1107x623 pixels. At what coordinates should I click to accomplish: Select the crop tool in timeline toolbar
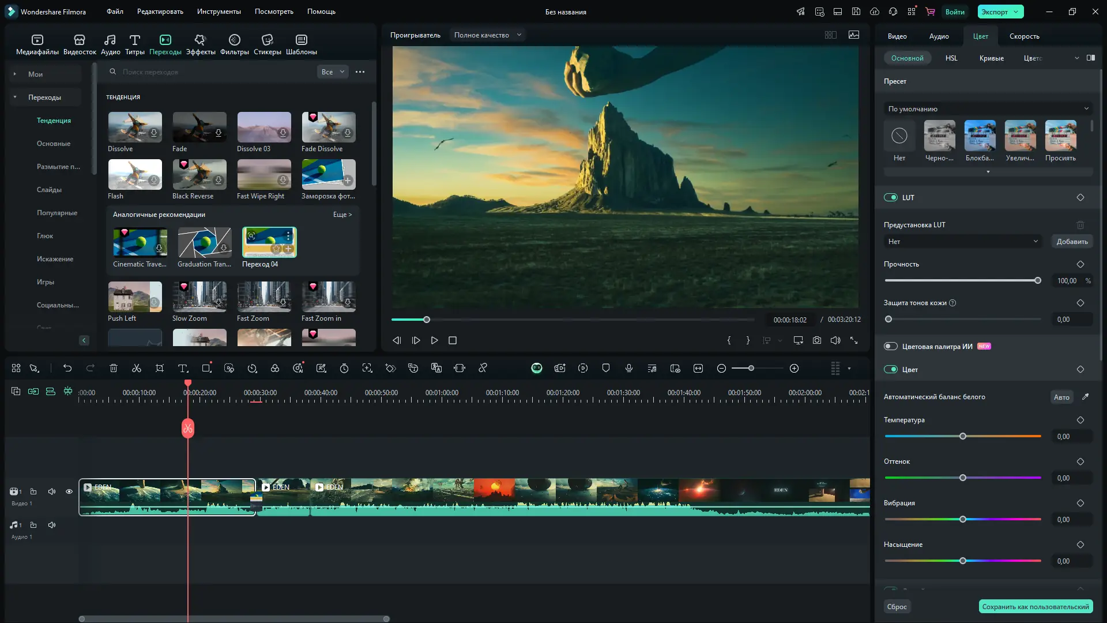160,369
